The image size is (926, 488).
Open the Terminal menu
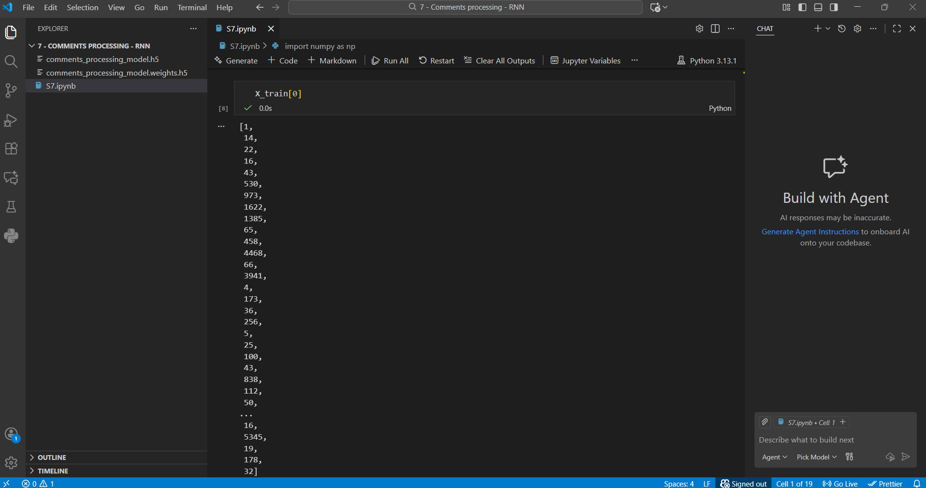192,7
